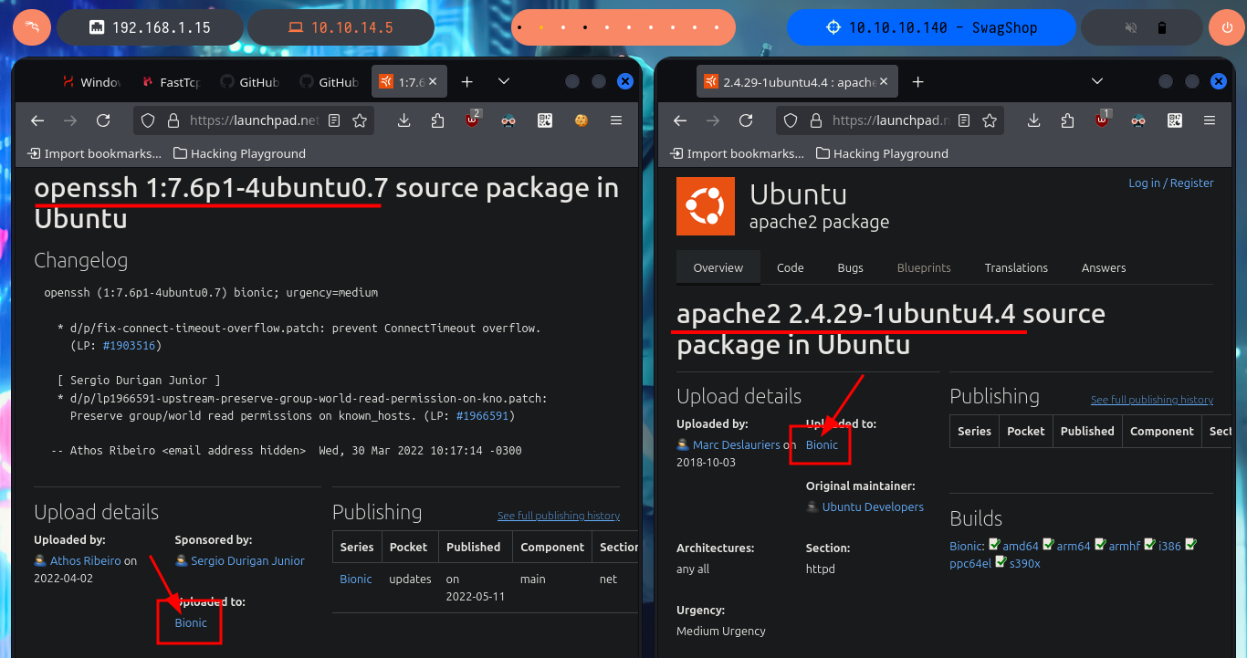Click Import bookmarks in left window
The height and width of the screenshot is (658, 1247).
(95, 153)
